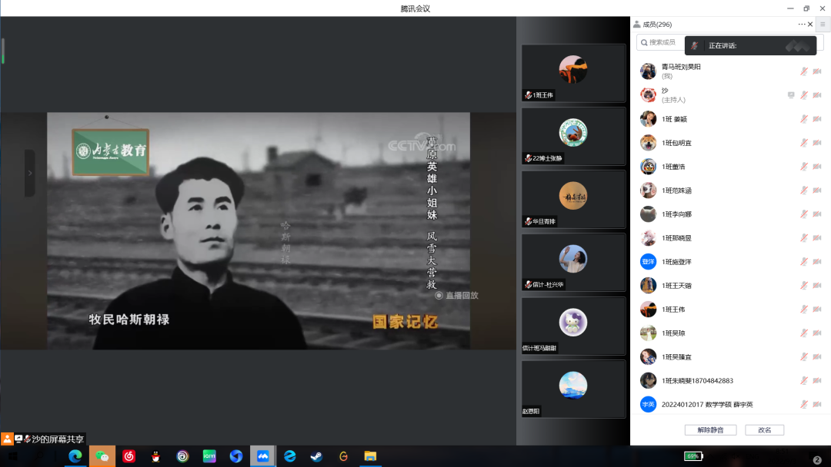This screenshot has width=831, height=467.
Task: Open iQIYI app in the taskbar
Action: [209, 456]
